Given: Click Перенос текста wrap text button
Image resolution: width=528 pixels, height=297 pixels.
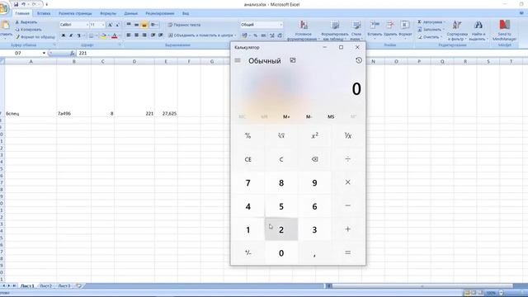Looking at the screenshot, I should click(x=184, y=25).
